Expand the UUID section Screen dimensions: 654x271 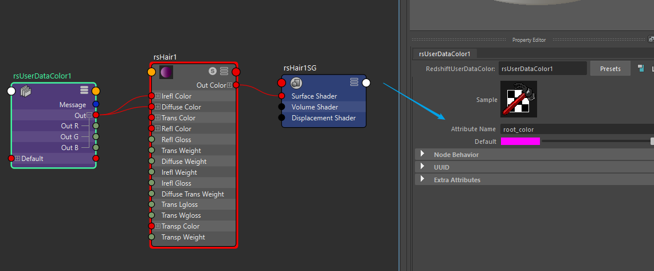click(x=422, y=166)
